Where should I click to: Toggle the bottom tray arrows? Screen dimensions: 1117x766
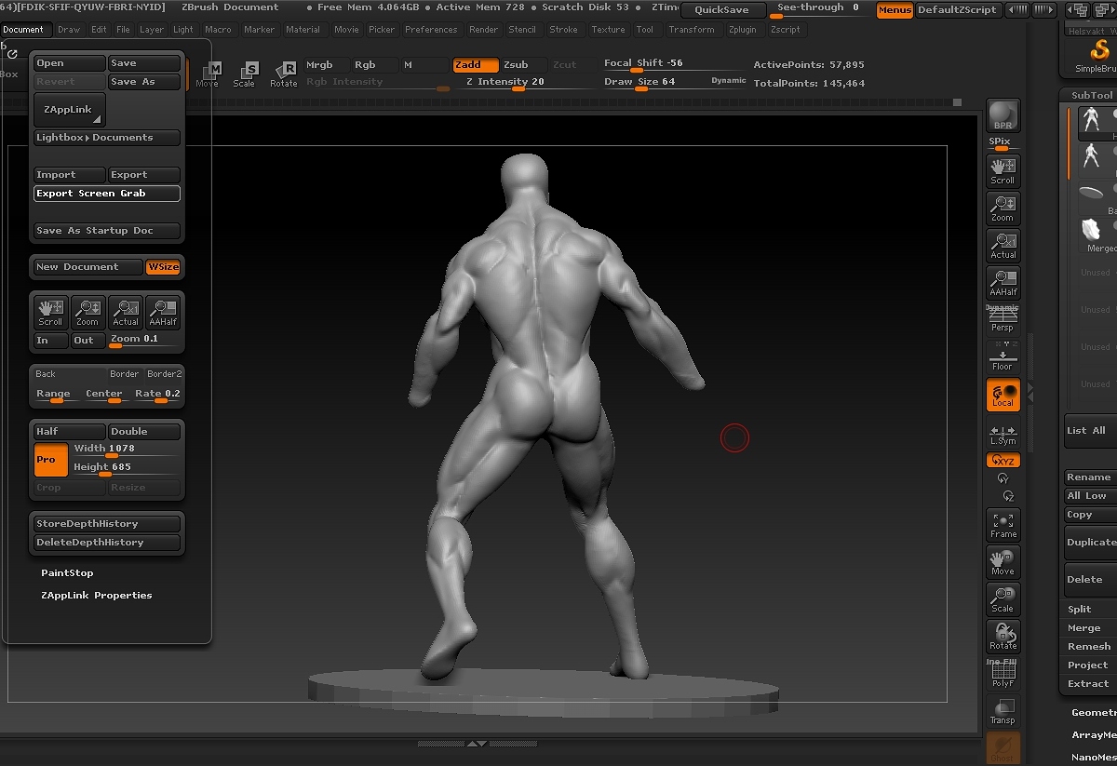[477, 744]
